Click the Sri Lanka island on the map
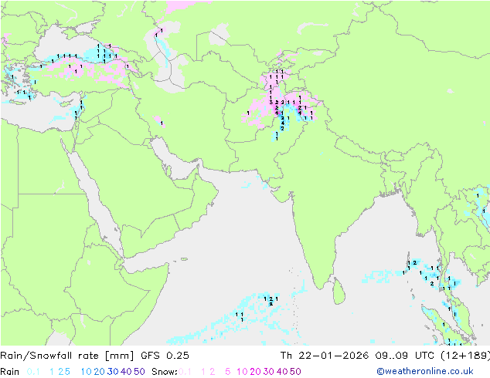490x378 pixels. tap(339, 292)
